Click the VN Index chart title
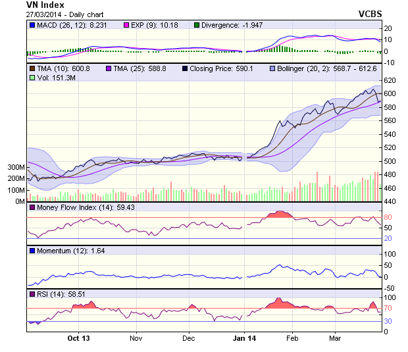 [45, 5]
